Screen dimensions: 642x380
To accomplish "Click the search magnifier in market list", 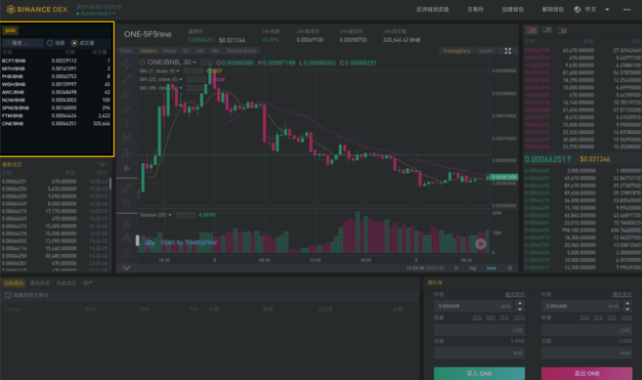I will pyautogui.click(x=8, y=43).
